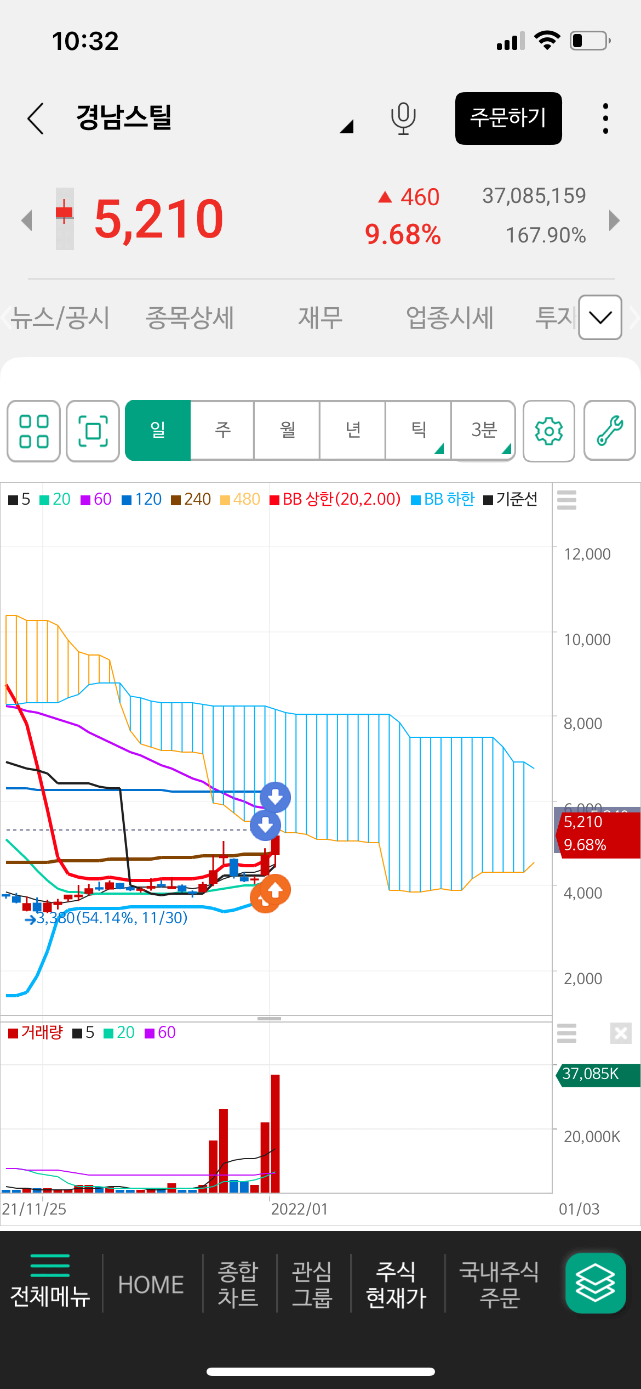Viewport: 641px width, 1389px height.
Task: Tap the 37,085,159 volume figure
Action: point(534,196)
